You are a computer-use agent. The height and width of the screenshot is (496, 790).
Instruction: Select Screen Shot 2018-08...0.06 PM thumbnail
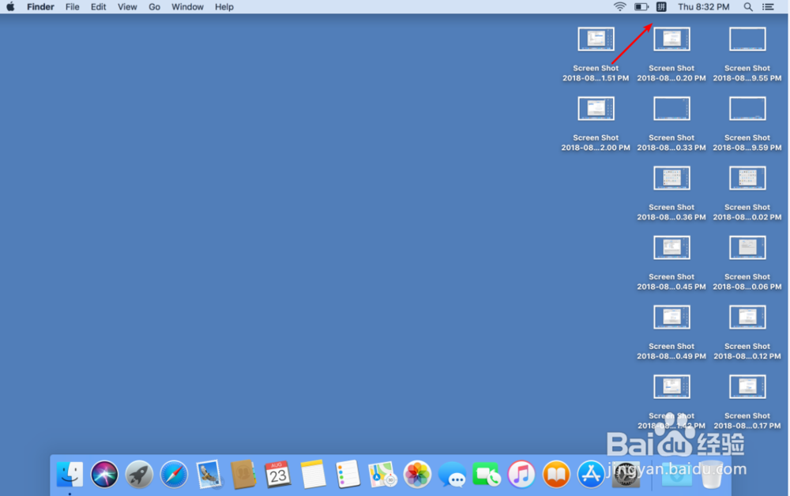click(x=747, y=248)
